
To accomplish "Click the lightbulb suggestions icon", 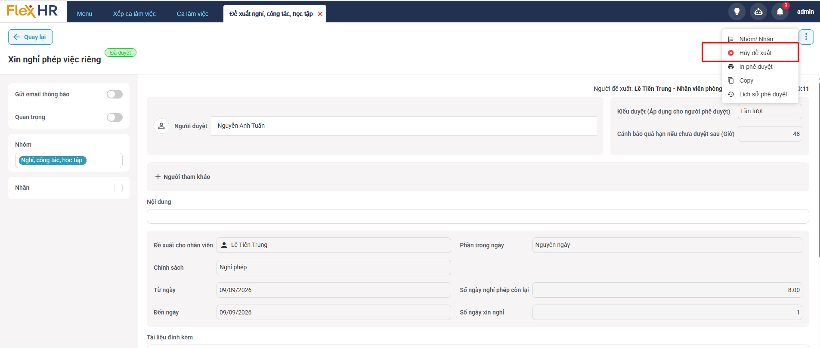I will point(736,12).
